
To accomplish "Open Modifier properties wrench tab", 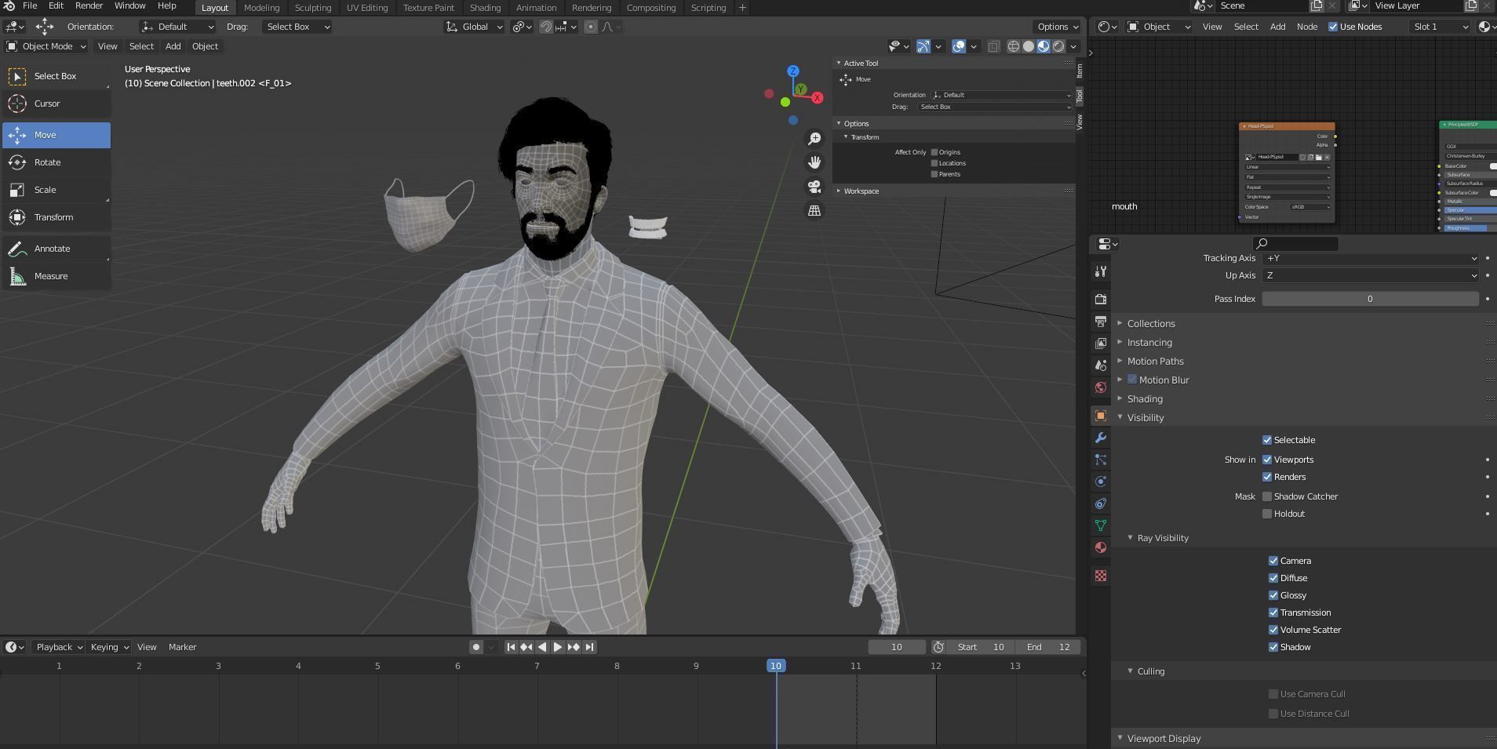I will point(1101,438).
